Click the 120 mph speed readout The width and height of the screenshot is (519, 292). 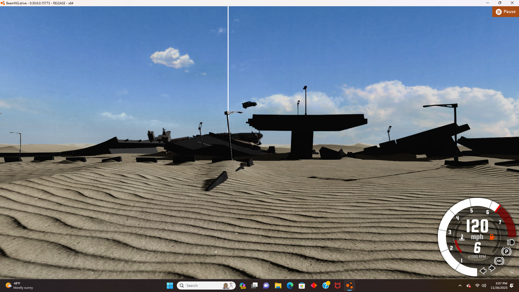coord(477,226)
